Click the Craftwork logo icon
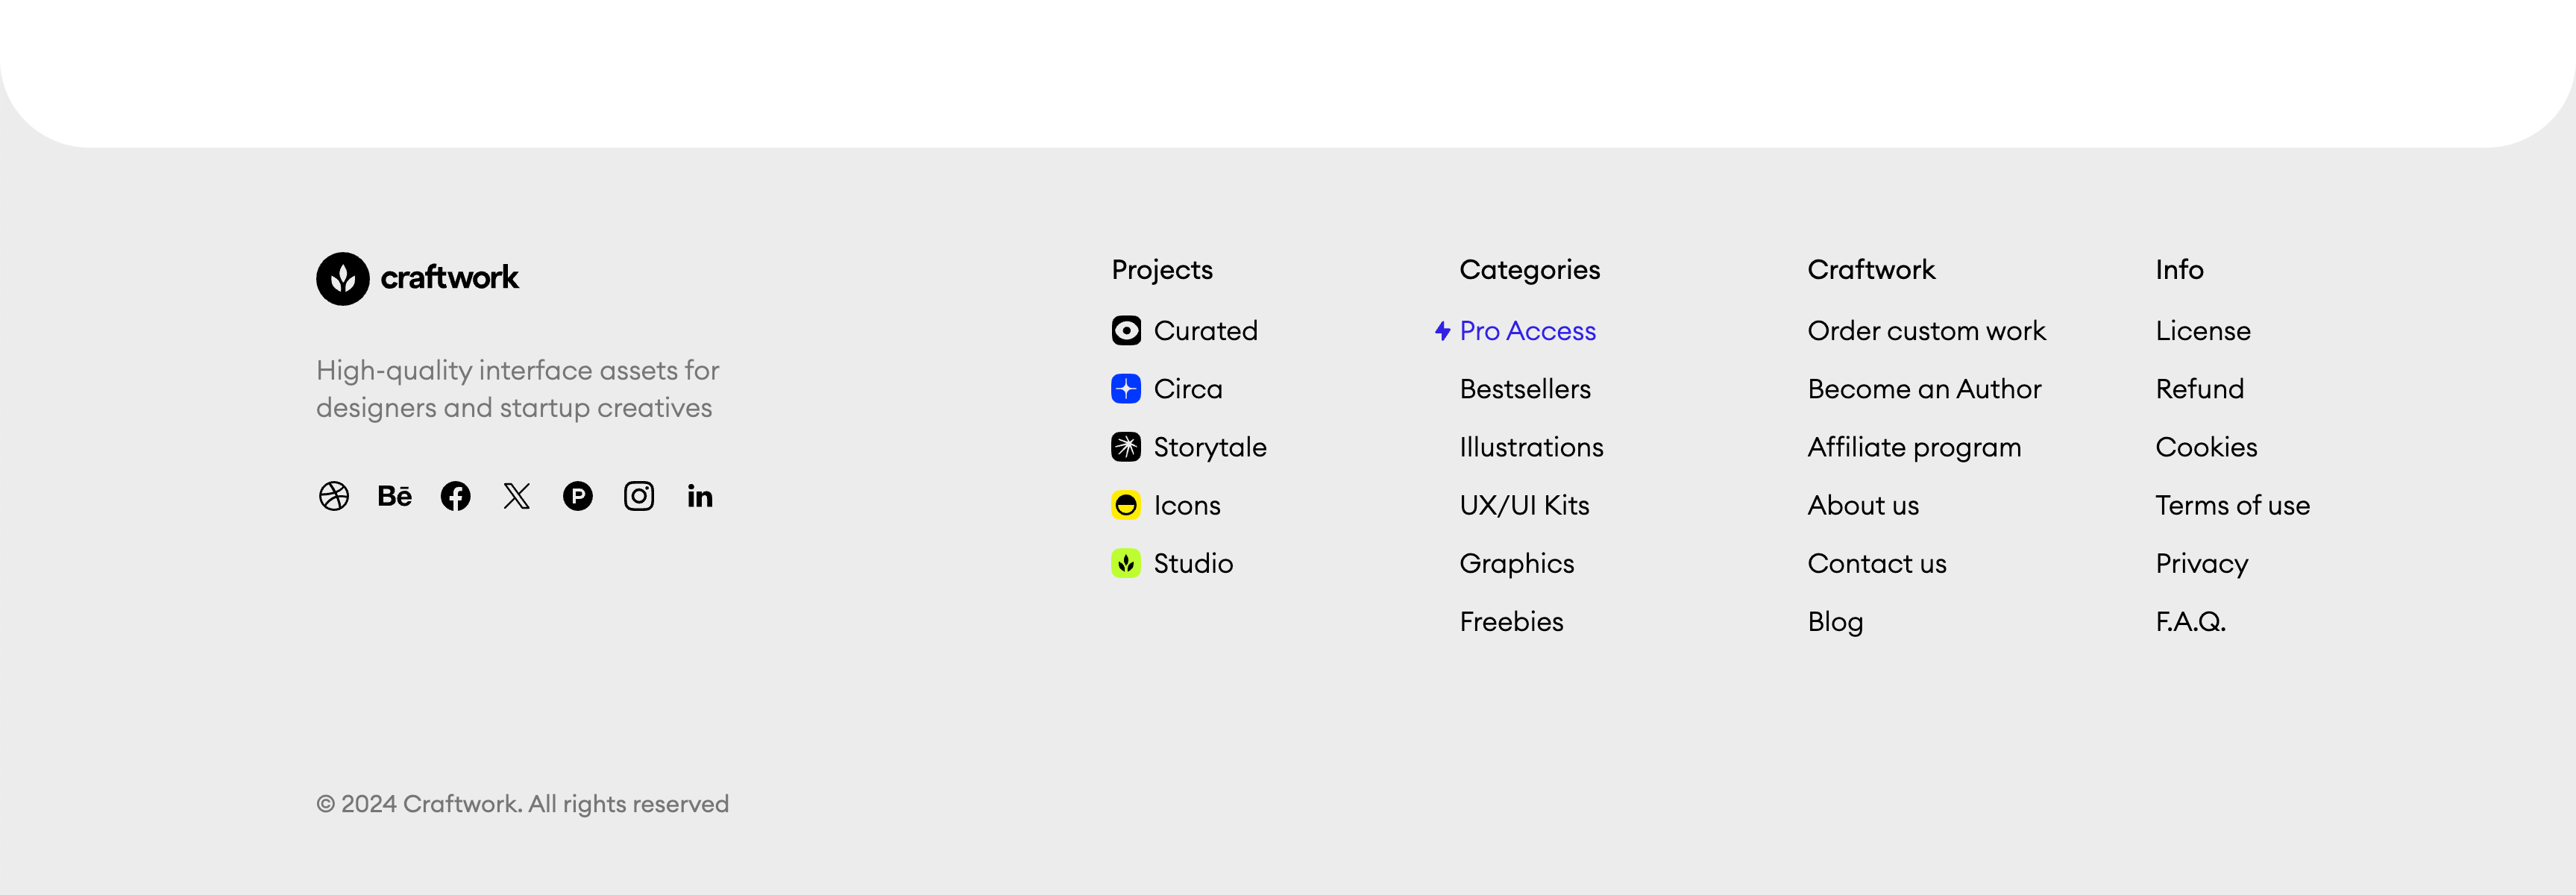This screenshot has height=895, width=2576. click(343, 278)
